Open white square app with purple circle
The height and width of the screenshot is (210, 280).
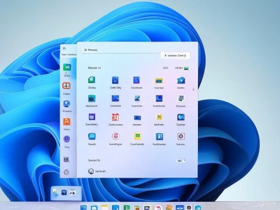[181, 136]
